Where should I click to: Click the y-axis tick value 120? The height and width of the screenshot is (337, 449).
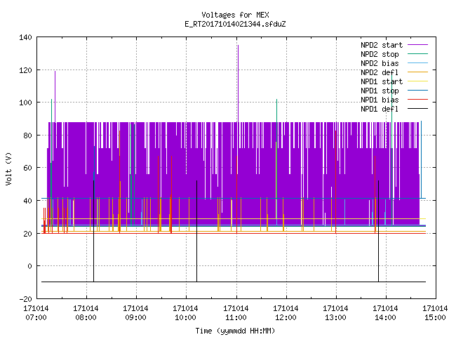tap(25, 70)
